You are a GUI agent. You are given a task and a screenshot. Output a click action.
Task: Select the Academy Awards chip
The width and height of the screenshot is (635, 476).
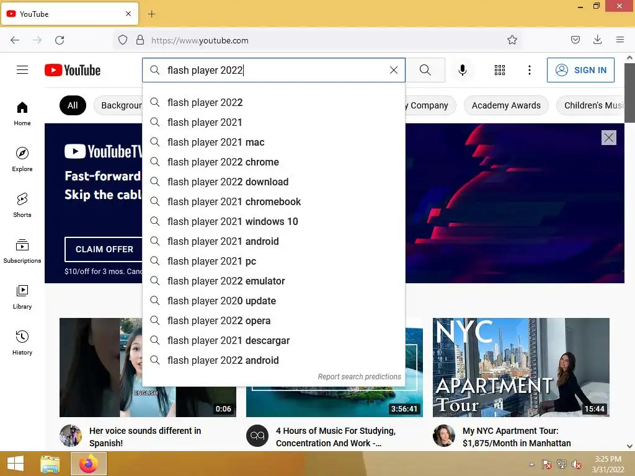[506, 105]
